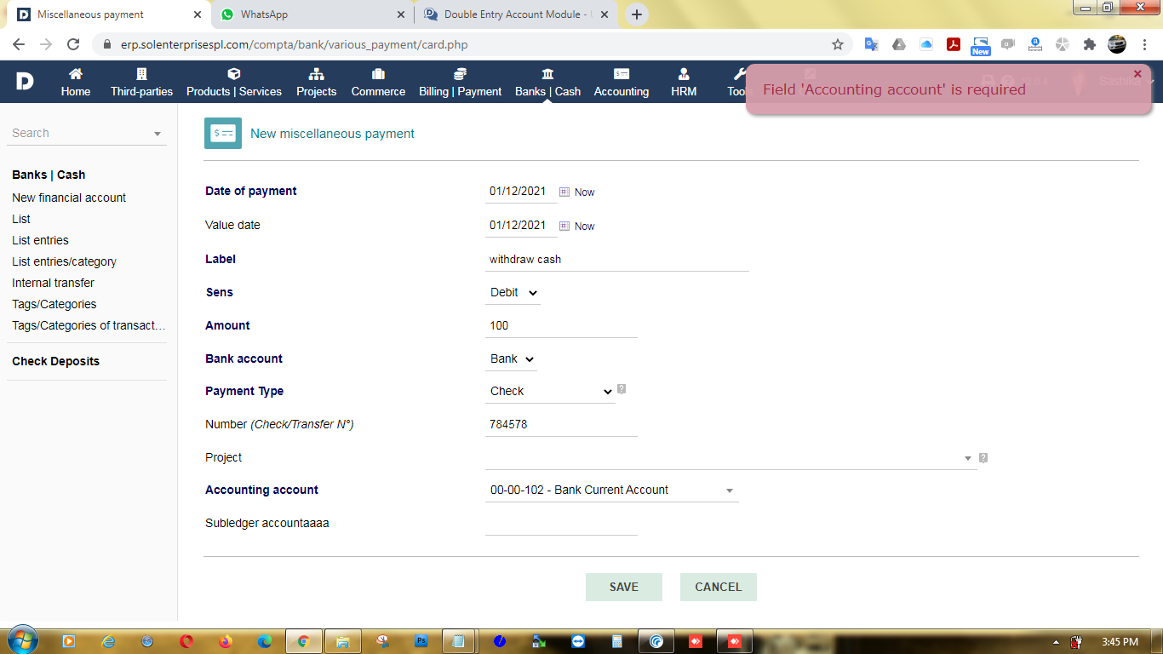Open the Bank account dropdown
The height and width of the screenshot is (654, 1163).
(x=511, y=359)
